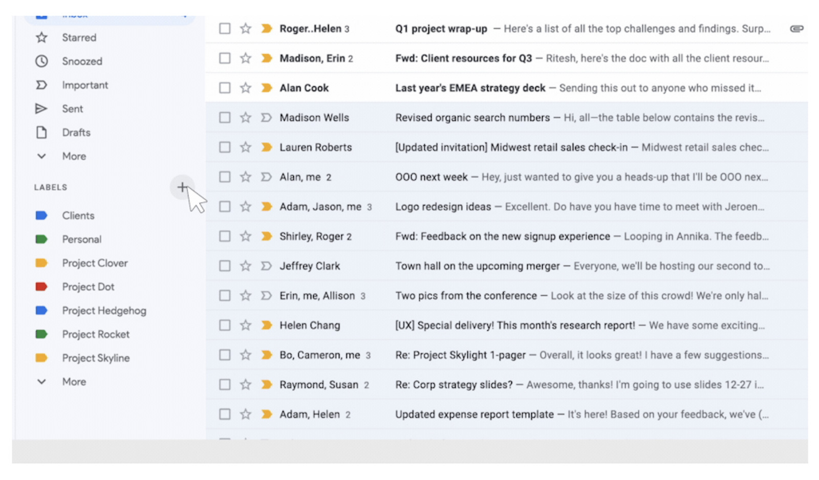819x480 pixels.
Task: Check the checkbox on Madison Wells' email
Action: click(x=225, y=117)
